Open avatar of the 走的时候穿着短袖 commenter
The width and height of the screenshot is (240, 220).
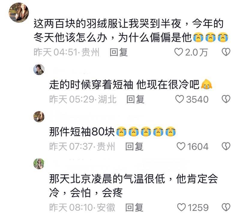pos(39,70)
